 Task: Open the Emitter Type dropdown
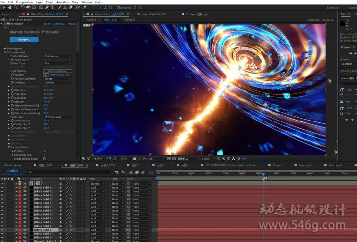pos(58,63)
